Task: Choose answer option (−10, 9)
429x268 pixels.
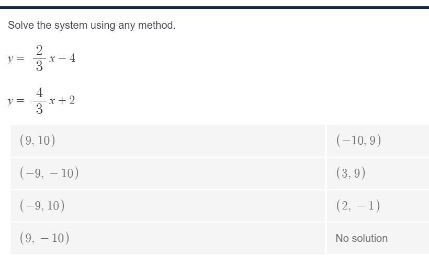Action: [x=378, y=141]
